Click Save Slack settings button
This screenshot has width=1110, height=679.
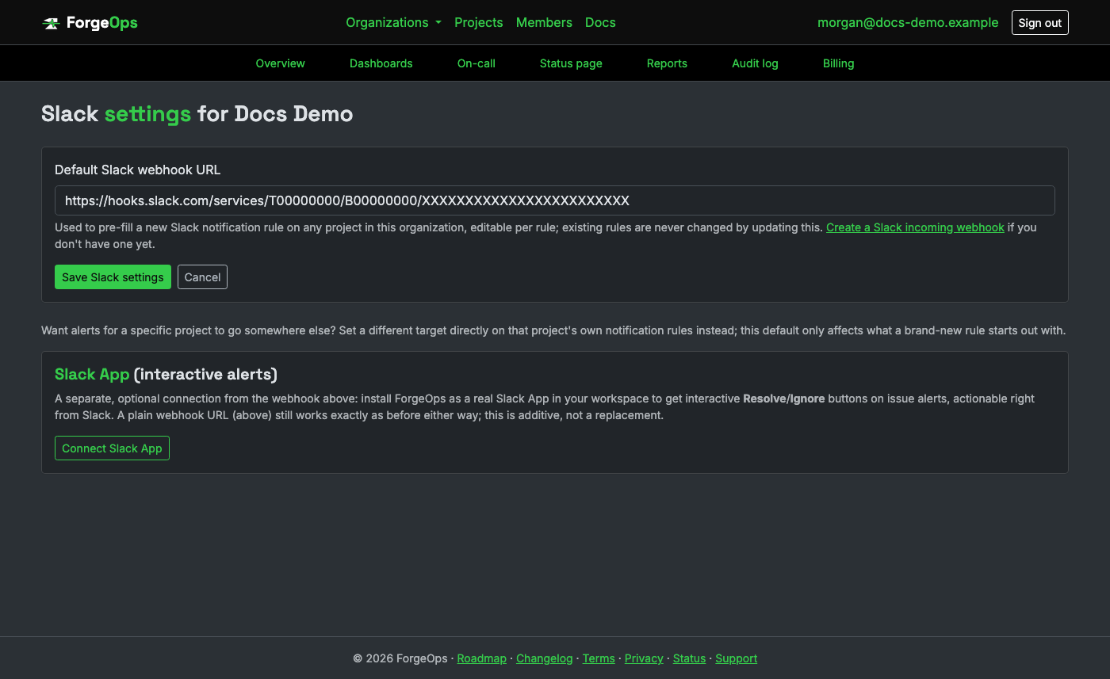pos(113,277)
